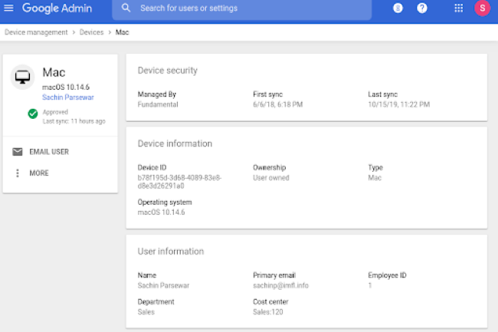Image resolution: width=498 pixels, height=332 pixels.
Task: Click the Department value Sales
Action: click(x=146, y=312)
